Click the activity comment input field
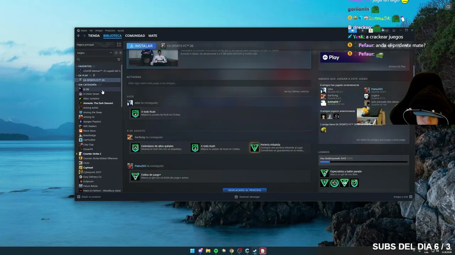This screenshot has height=255, width=455. (219, 83)
